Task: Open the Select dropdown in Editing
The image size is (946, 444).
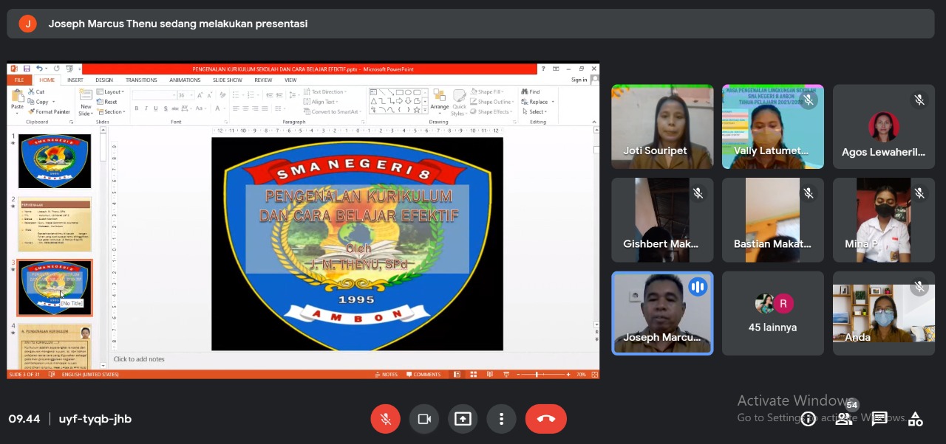Action: click(535, 111)
